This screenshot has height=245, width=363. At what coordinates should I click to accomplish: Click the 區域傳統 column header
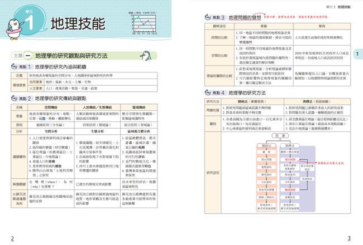click(x=139, y=107)
